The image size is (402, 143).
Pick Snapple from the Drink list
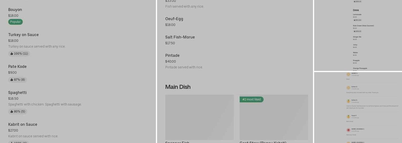click(356, 61)
